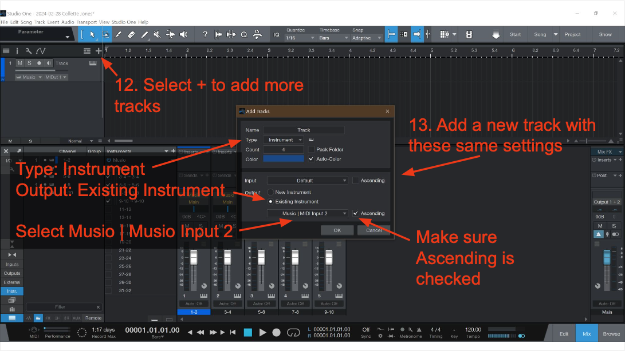Select the Arrow tool
This screenshot has width=625, height=351.
(x=92, y=35)
